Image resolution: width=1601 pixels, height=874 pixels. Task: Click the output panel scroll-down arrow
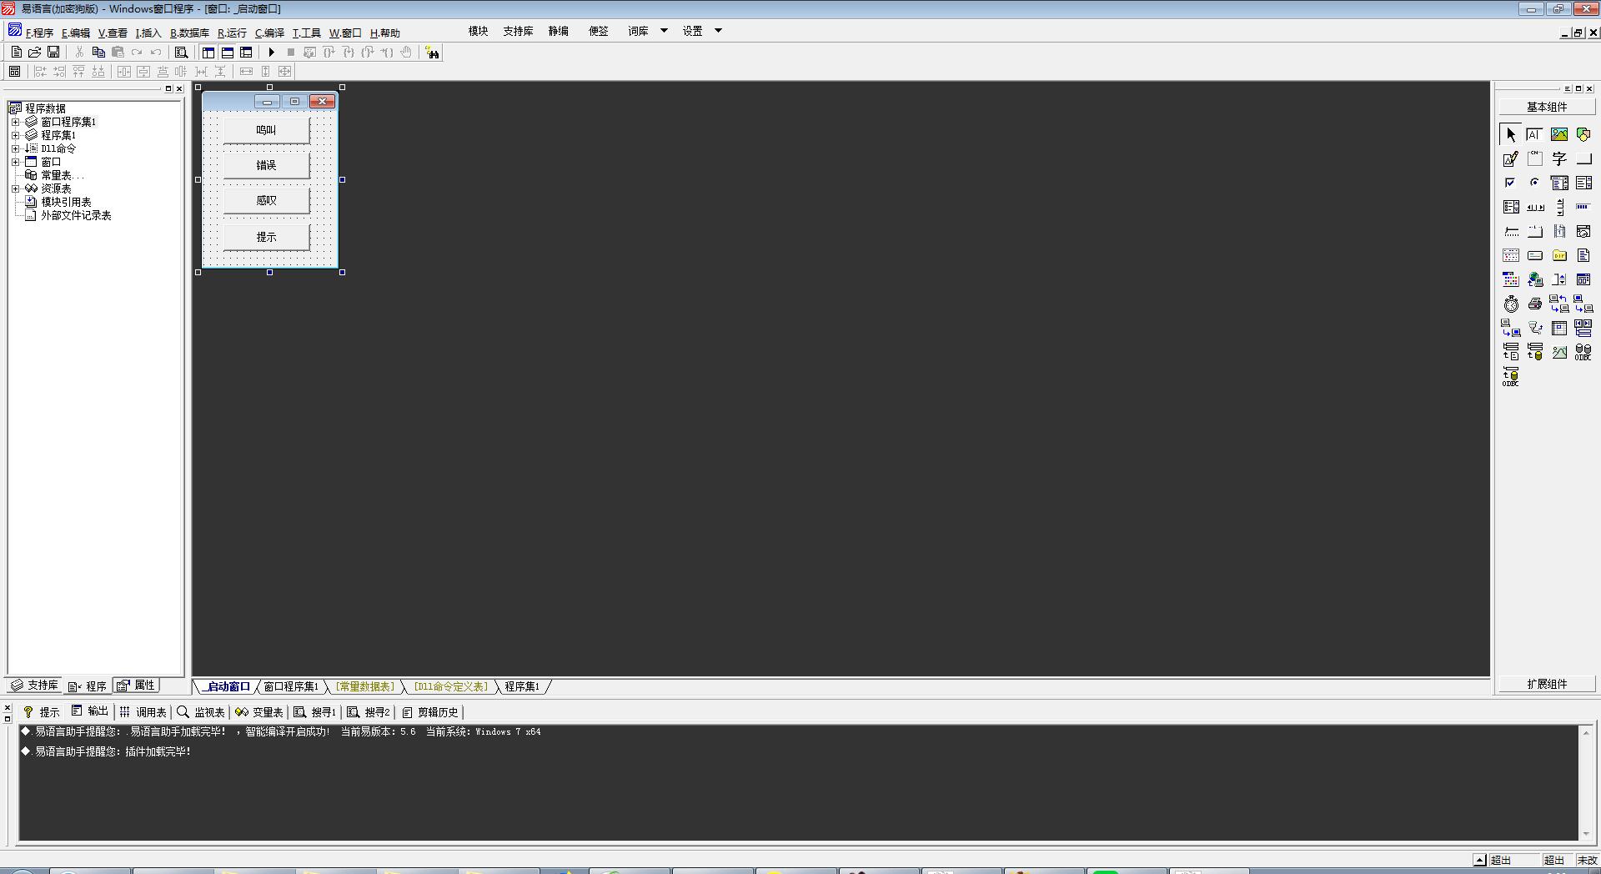1585,834
